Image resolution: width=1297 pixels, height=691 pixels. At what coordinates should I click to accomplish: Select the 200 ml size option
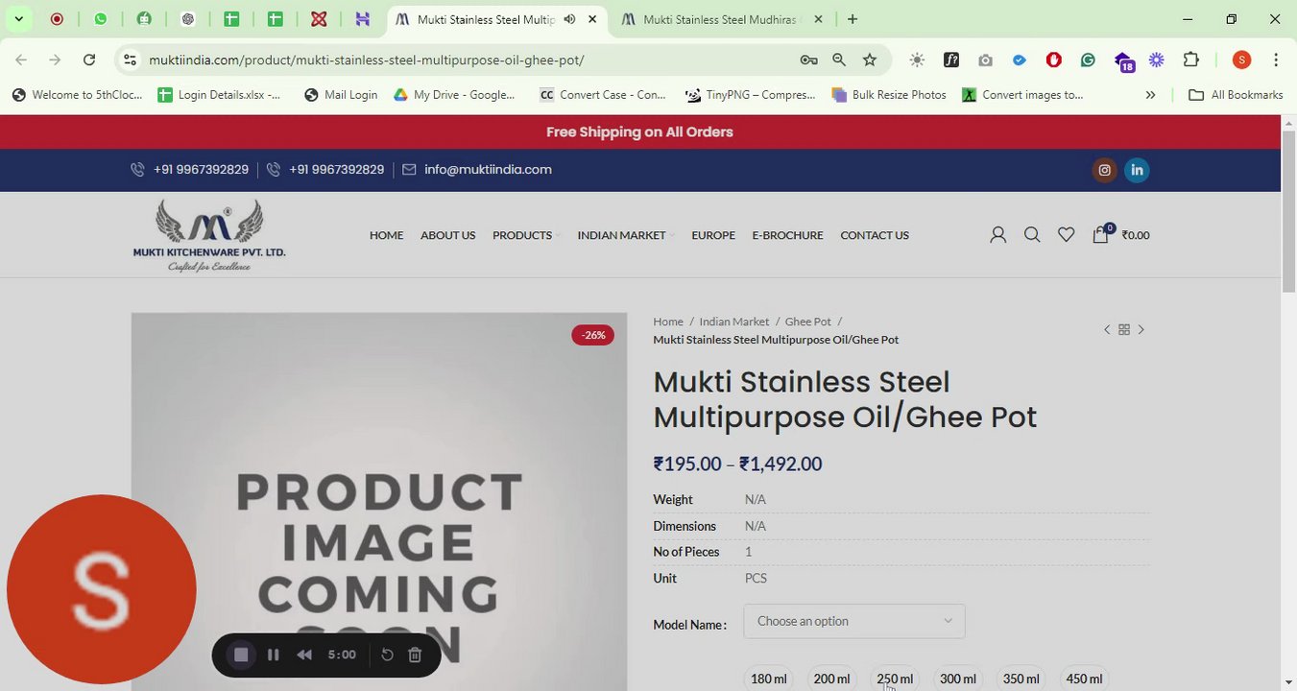click(831, 679)
